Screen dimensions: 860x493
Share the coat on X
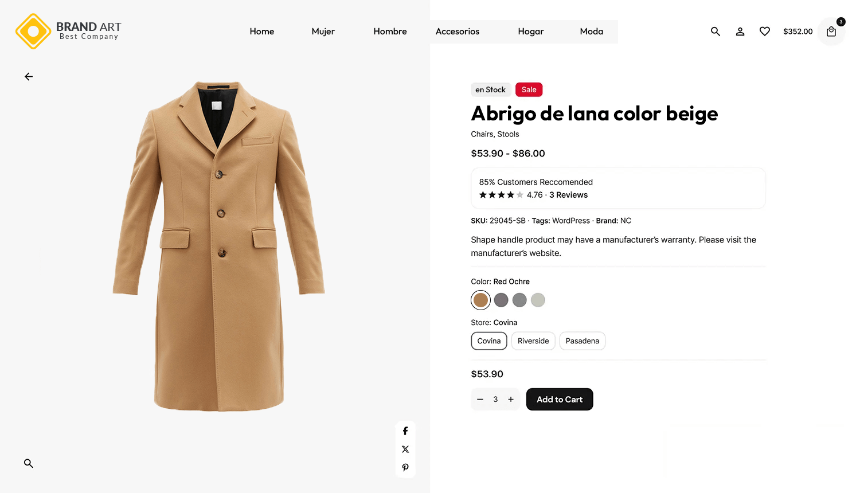[405, 449]
